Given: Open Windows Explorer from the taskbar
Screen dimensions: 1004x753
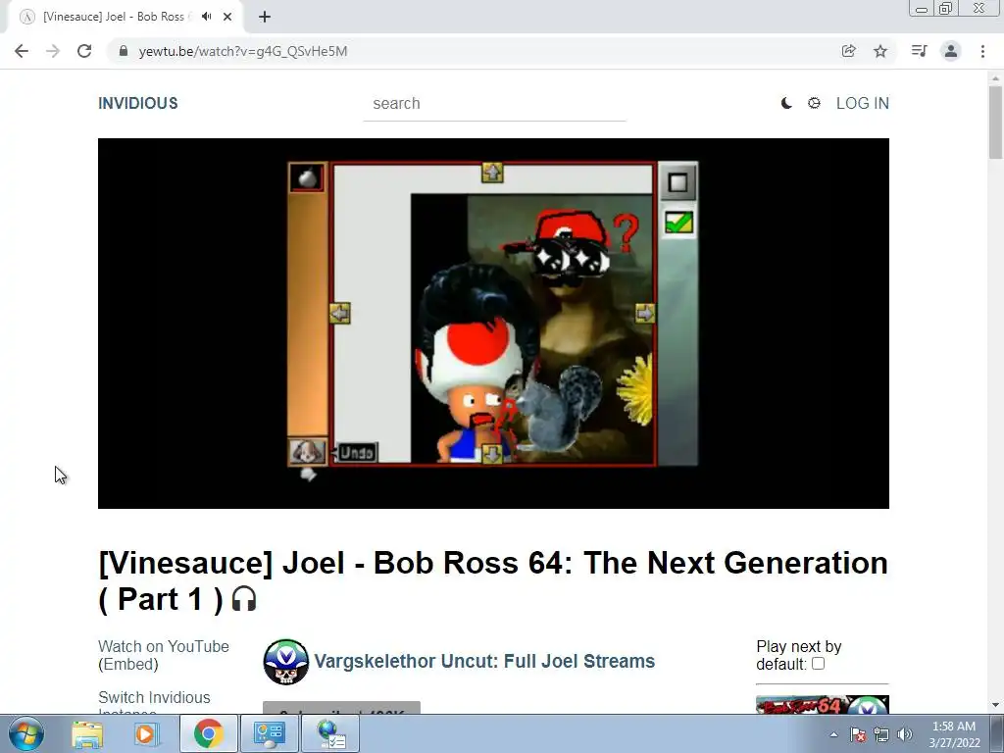Looking at the screenshot, I should [87, 733].
